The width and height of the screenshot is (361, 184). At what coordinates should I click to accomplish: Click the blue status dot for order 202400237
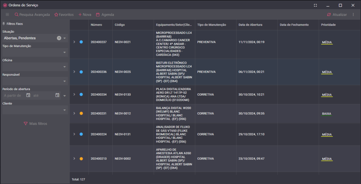[x=81, y=42]
